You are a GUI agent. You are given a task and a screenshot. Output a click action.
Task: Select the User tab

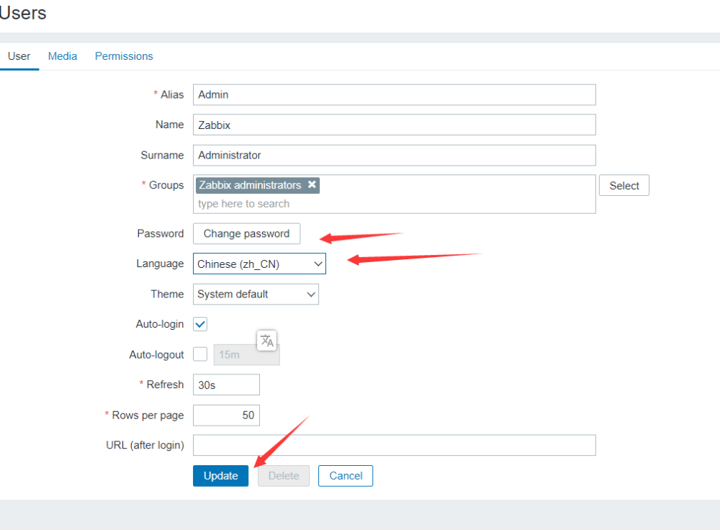19,56
